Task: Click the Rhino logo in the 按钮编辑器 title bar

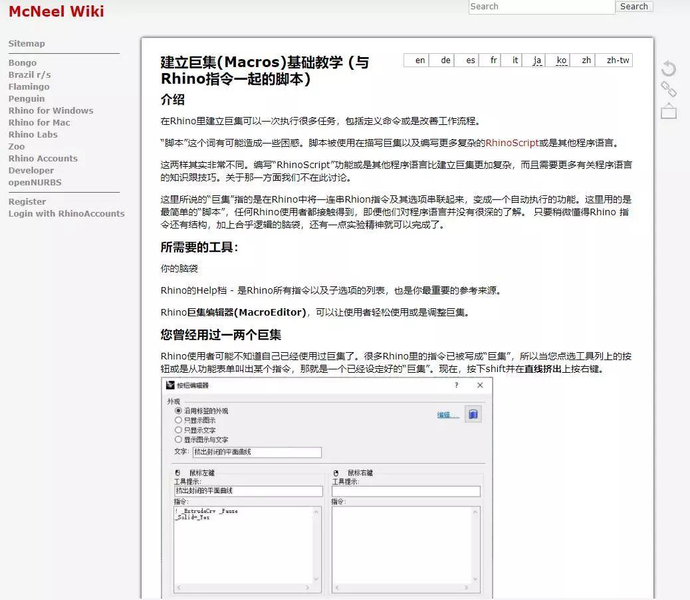Action: click(170, 385)
